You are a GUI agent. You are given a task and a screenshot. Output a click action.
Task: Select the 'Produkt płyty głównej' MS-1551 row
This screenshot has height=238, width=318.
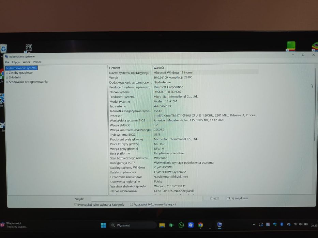coord(183,144)
